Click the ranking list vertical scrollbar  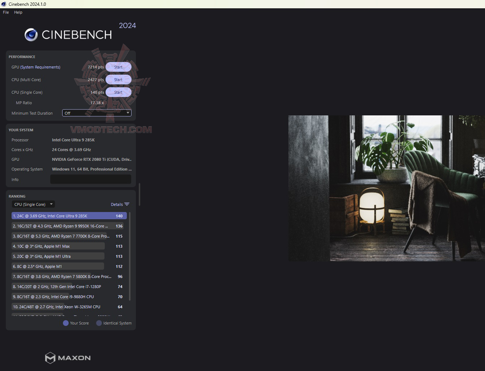pos(130,256)
